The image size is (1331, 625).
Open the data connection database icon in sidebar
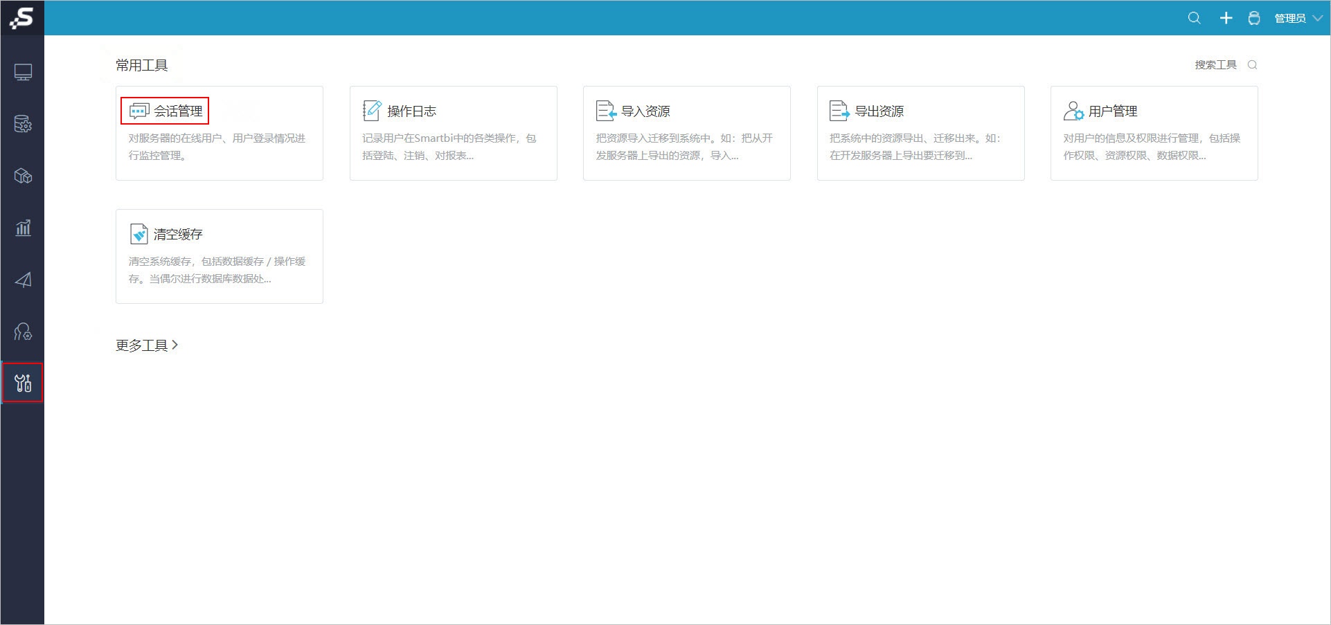tap(23, 124)
